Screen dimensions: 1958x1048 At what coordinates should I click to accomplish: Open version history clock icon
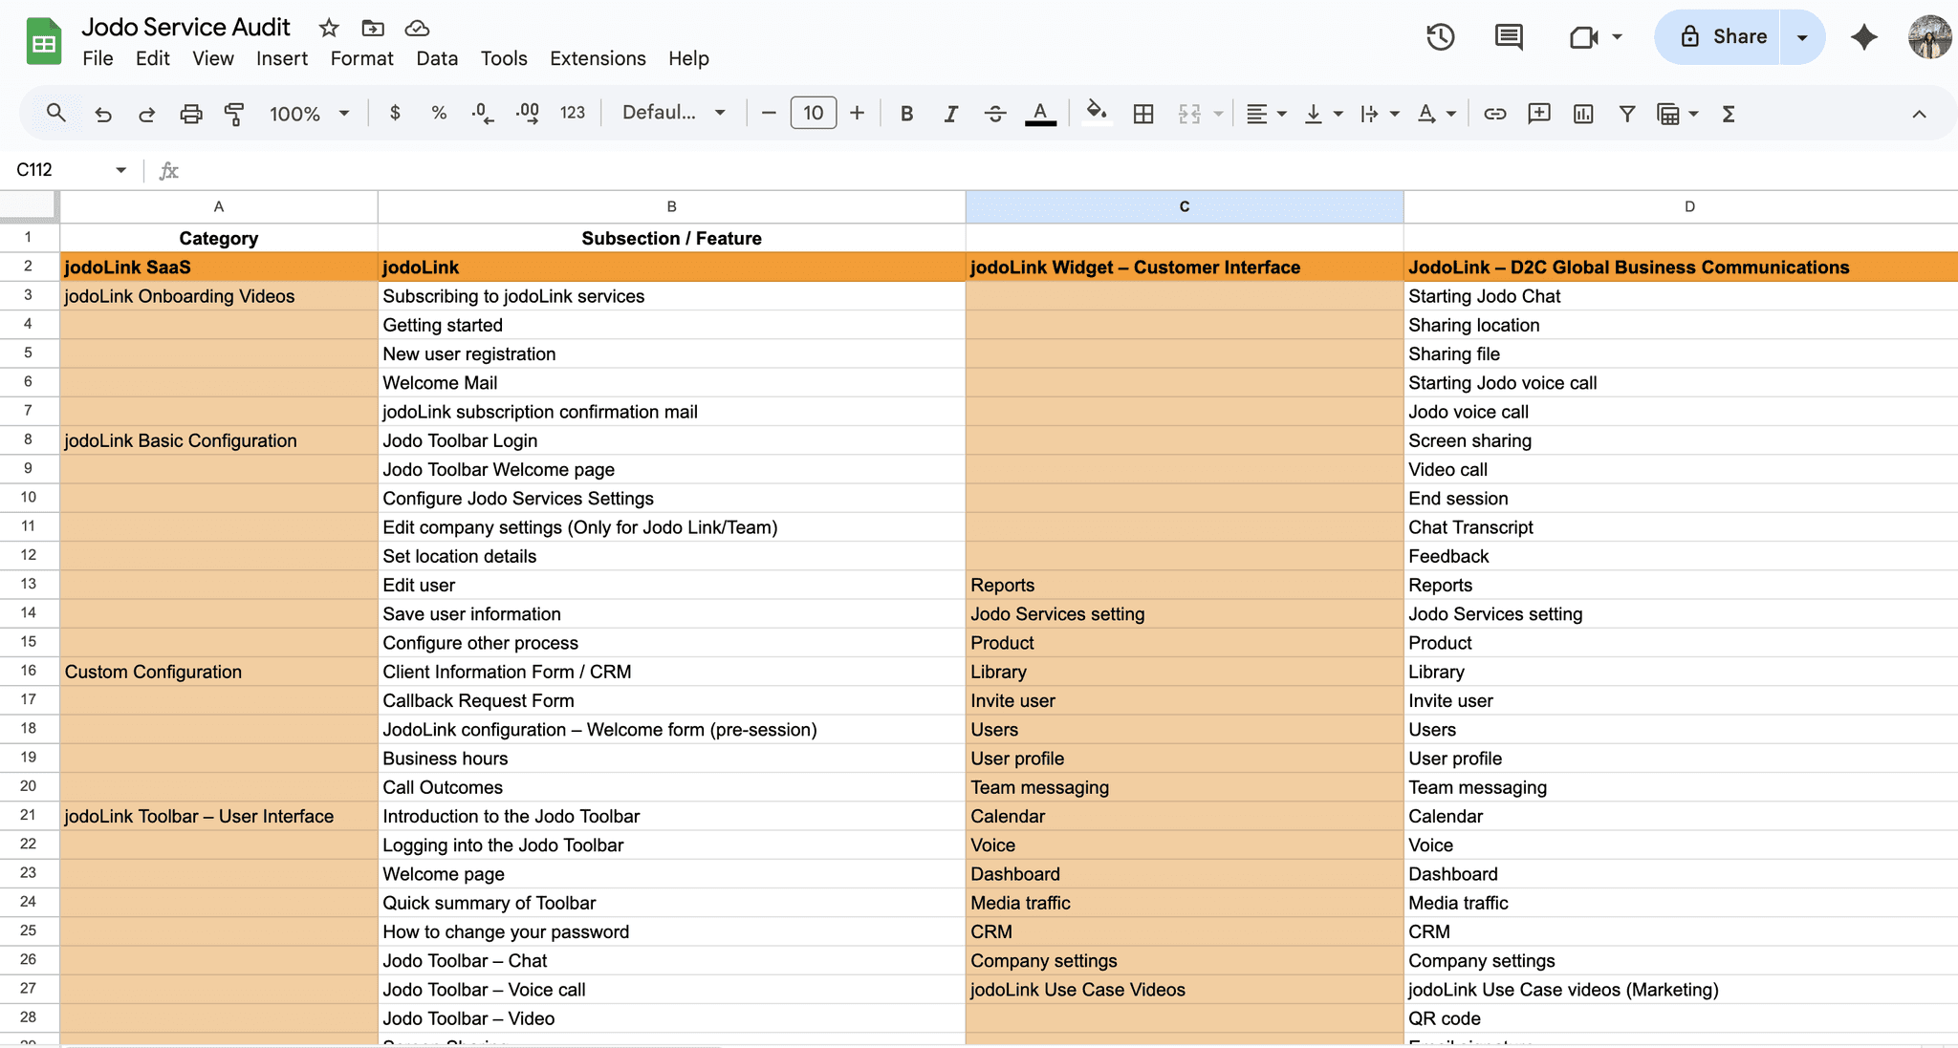pos(1440,37)
